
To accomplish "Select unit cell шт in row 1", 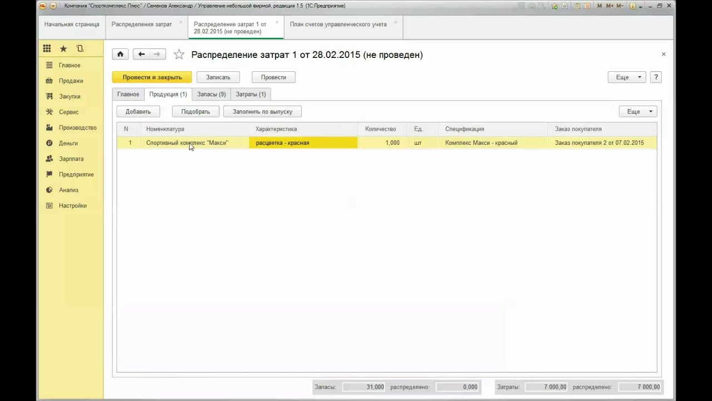I will tap(423, 143).
